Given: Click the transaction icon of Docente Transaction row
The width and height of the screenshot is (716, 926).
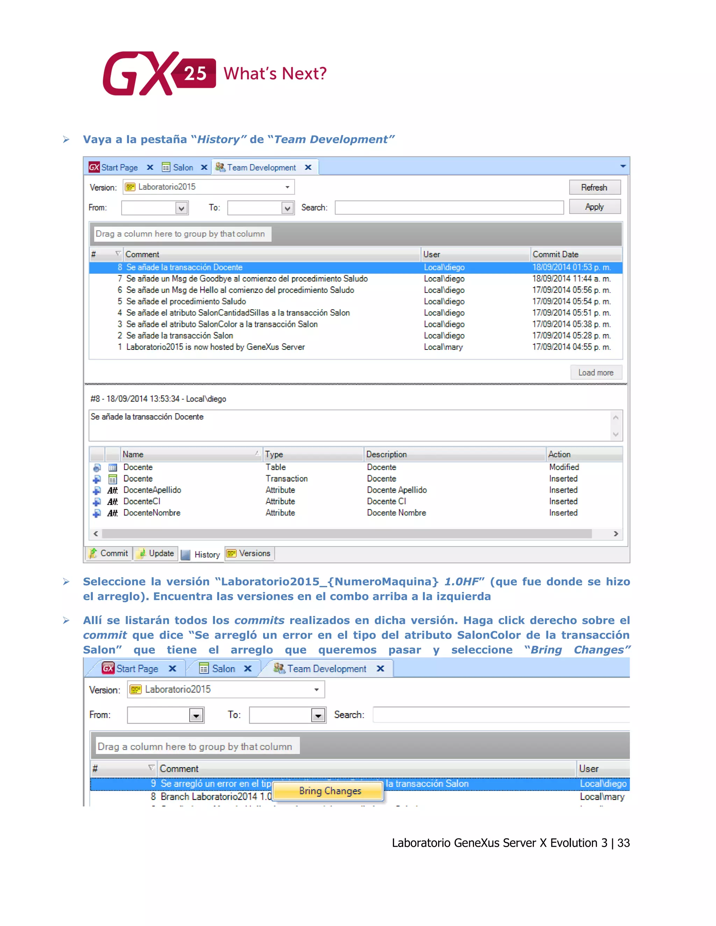Looking at the screenshot, I should point(113,479).
